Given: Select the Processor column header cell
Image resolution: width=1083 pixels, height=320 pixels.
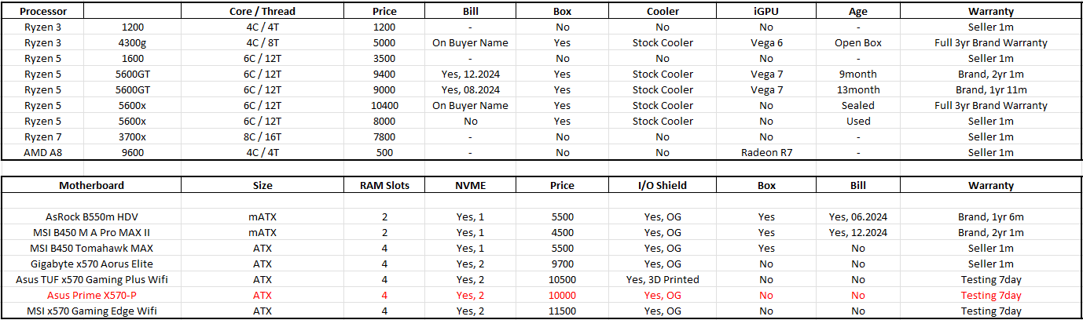Looking at the screenshot, I should pos(42,12).
